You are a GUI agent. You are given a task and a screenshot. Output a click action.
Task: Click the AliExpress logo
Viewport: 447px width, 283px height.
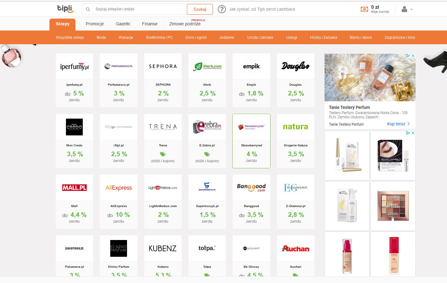(x=118, y=188)
